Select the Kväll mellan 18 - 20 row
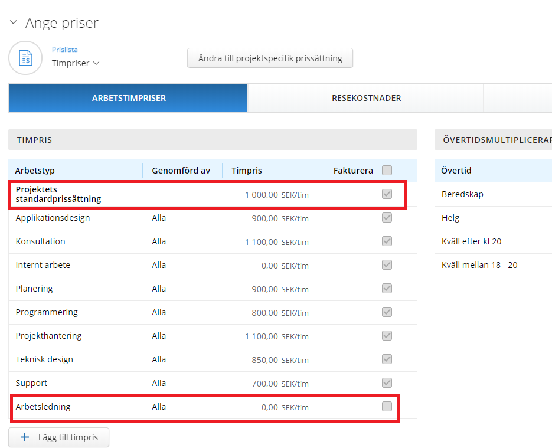 [493, 264]
